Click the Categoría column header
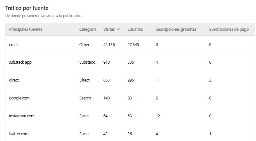The height and width of the screenshot is (141, 256). pos(88,29)
